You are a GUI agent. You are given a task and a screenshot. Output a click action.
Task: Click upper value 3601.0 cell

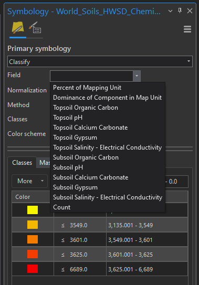[80, 240]
